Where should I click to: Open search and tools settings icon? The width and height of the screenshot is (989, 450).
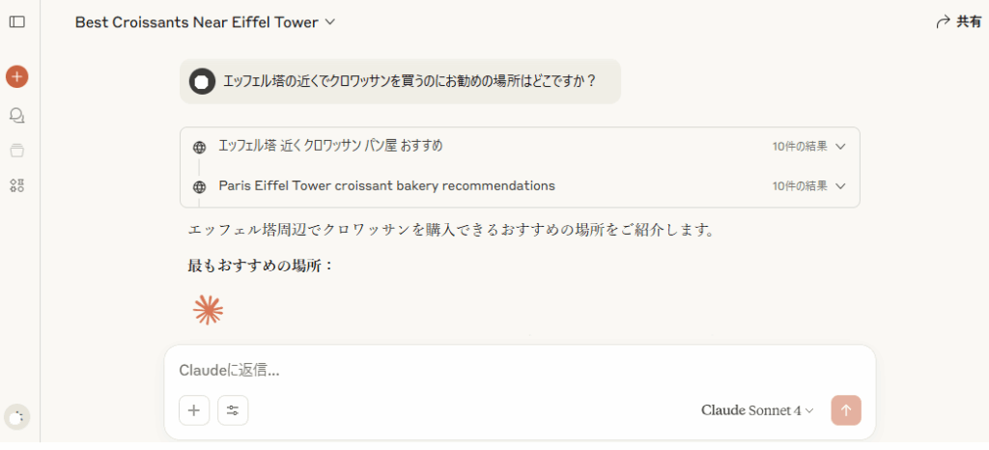click(x=233, y=410)
